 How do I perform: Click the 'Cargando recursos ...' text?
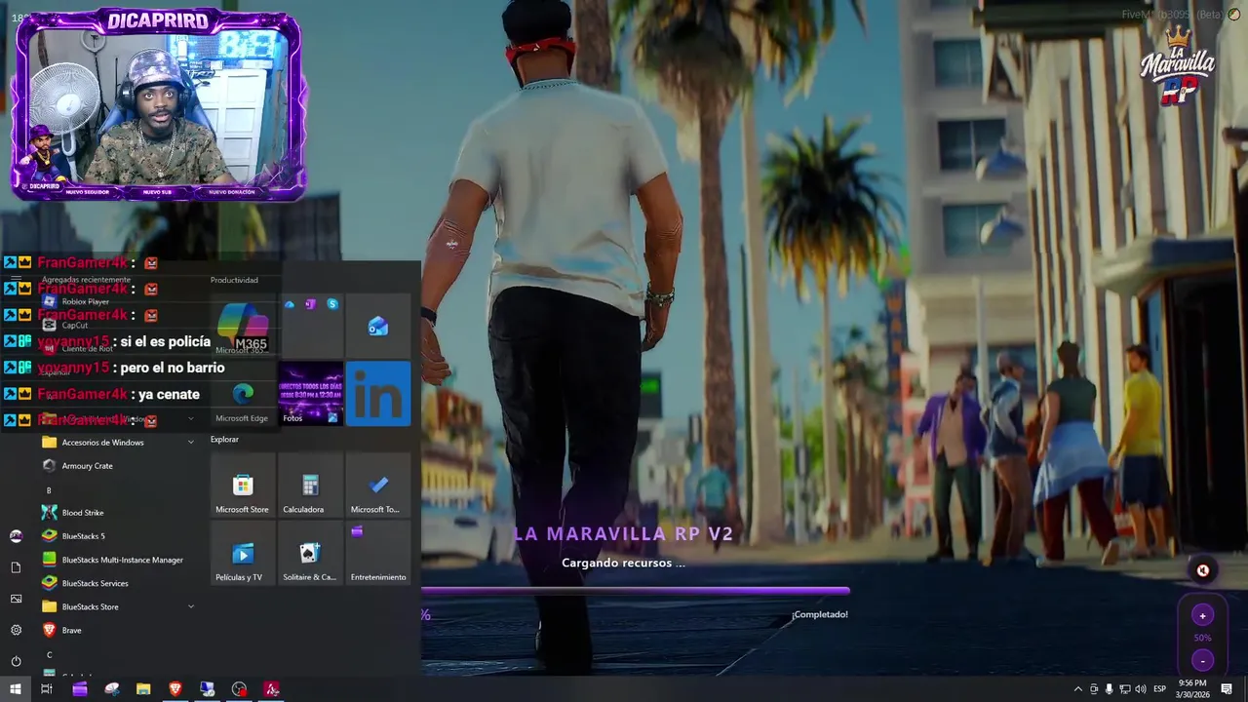click(x=623, y=563)
